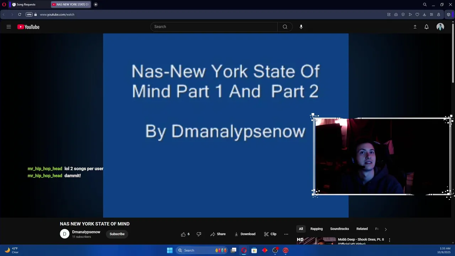Like the video with thumbs up

coord(185,234)
